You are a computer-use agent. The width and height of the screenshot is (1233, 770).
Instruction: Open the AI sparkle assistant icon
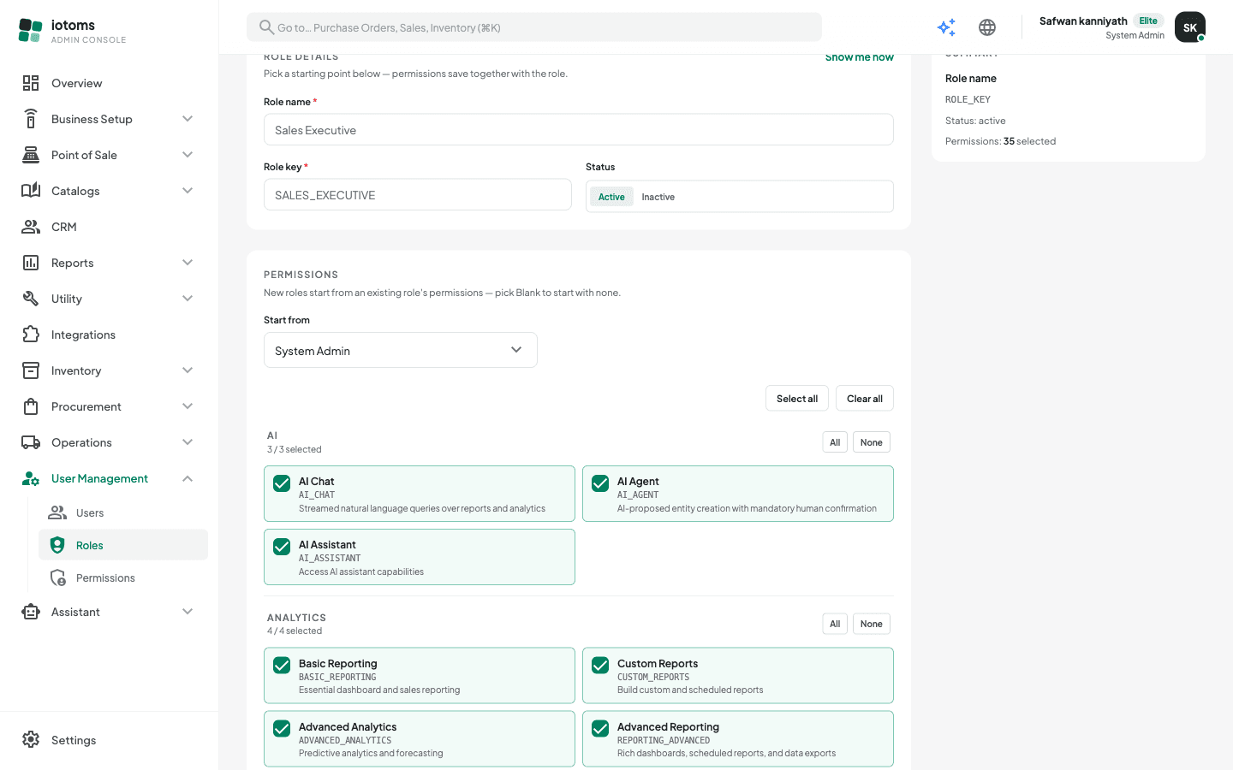point(946,27)
